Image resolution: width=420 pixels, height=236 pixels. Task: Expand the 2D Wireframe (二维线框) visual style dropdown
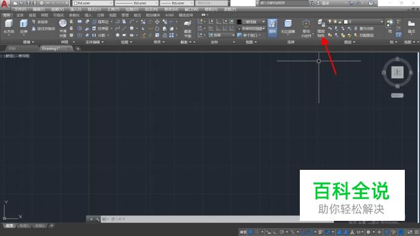[251, 22]
